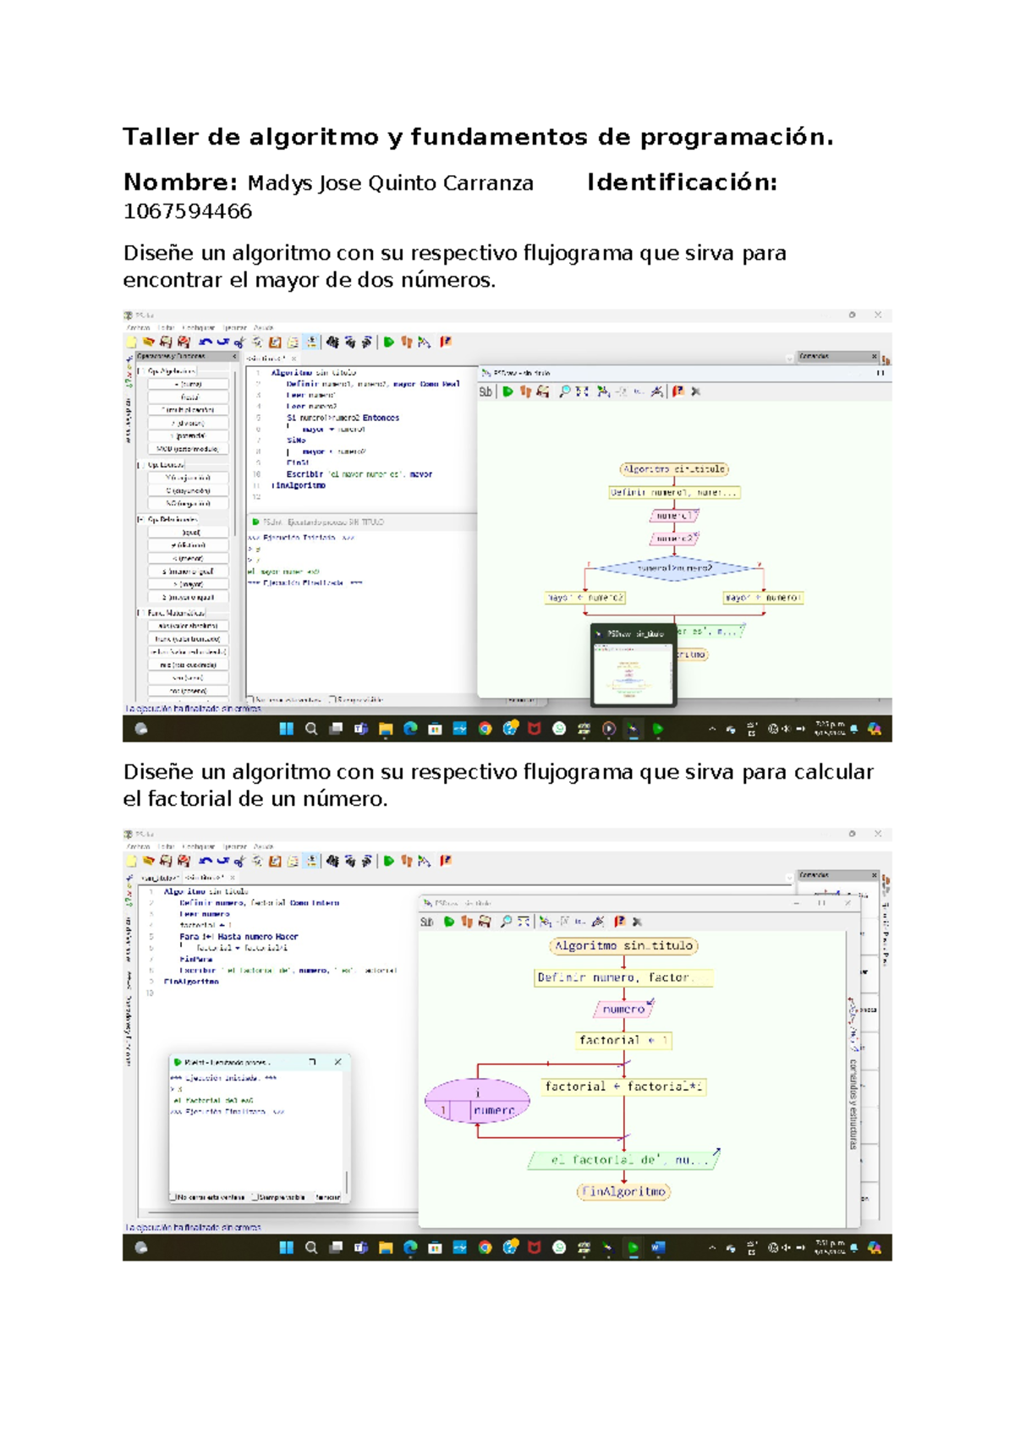This screenshot has height=1434, width=1015.
Task: Collapse Func. Matematicas group
Action: 141,613
